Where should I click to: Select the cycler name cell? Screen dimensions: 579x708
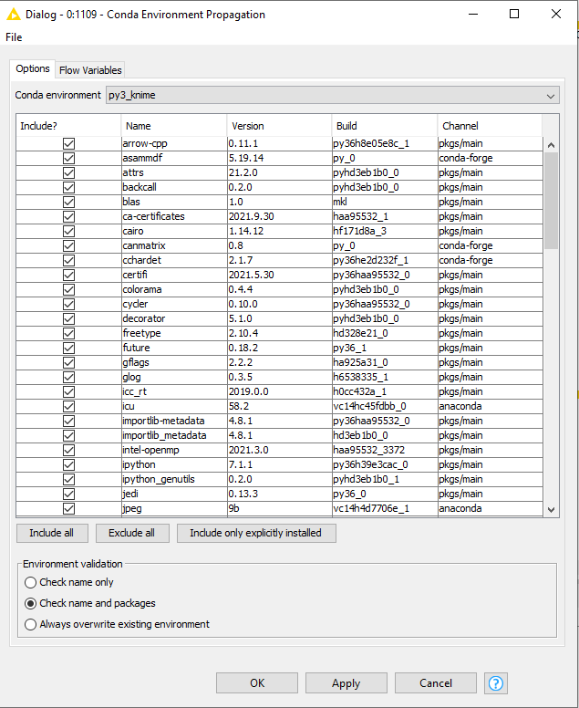[174, 304]
